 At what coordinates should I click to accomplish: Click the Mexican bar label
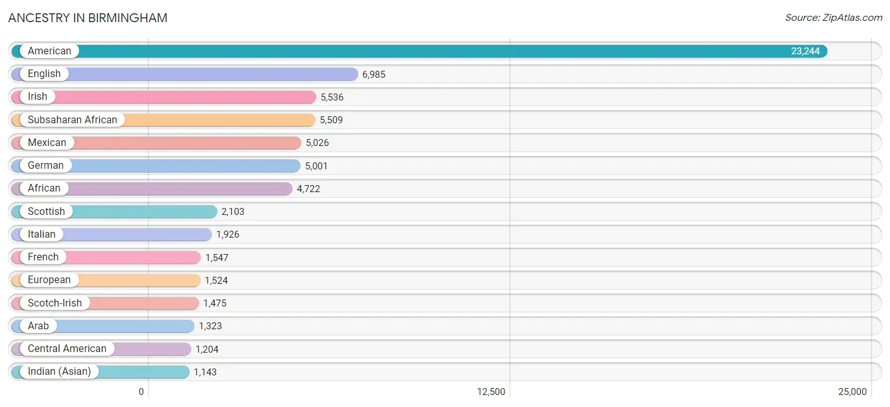[x=47, y=143]
